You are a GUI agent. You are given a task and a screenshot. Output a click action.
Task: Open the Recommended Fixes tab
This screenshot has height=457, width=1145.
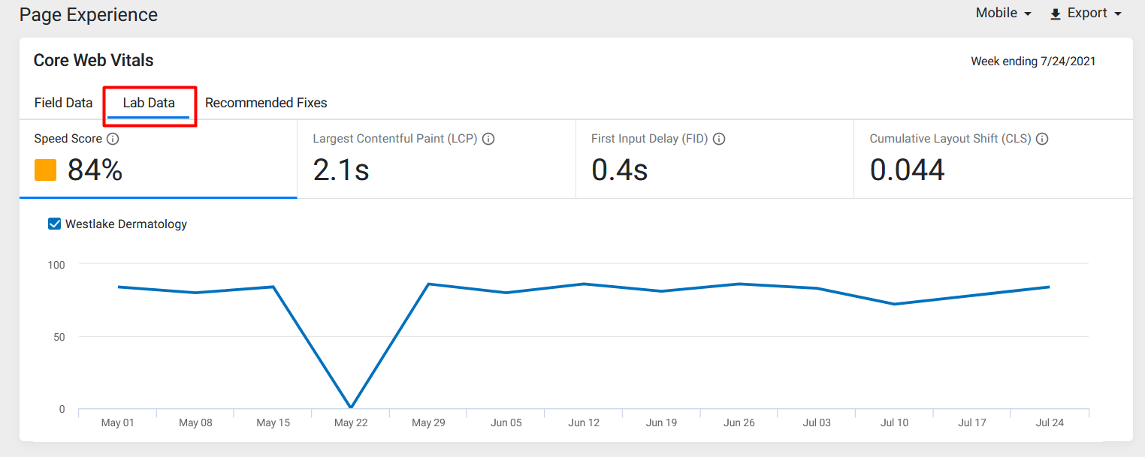[x=266, y=103]
